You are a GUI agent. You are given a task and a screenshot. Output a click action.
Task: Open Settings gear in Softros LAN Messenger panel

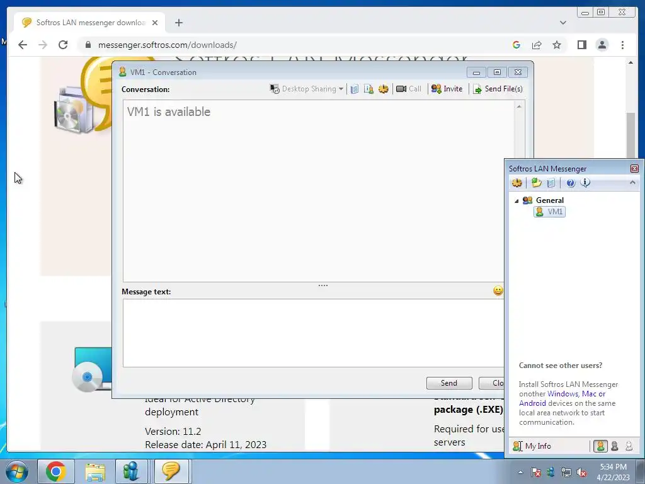[x=517, y=183]
